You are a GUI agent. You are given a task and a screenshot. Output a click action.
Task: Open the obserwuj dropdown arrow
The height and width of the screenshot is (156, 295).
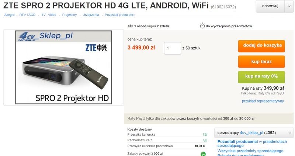289,6
